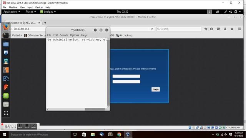Click the Firefox Search box
Image resolution: width=246 pixels, height=138 pixels.
[179, 29]
